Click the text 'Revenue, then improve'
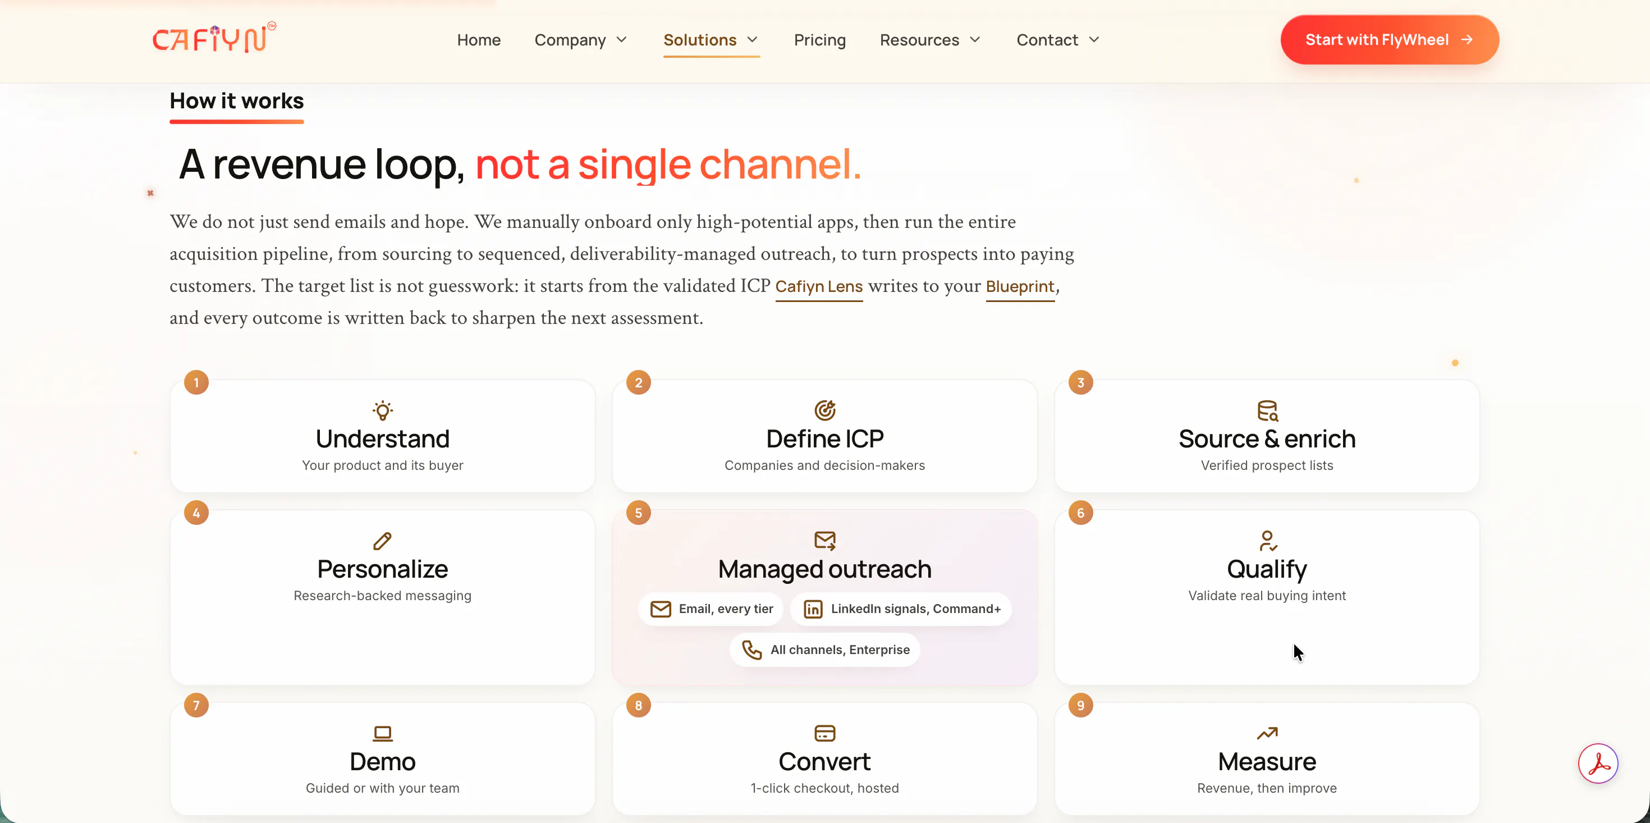The width and height of the screenshot is (1650, 823). point(1267,788)
